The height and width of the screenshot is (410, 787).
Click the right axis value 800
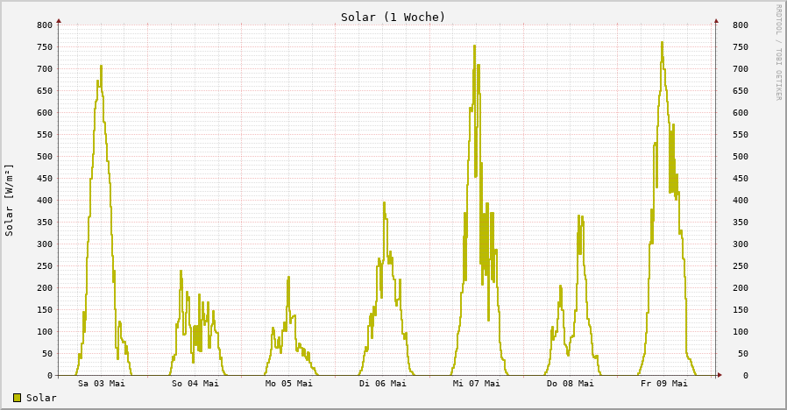tap(741, 25)
